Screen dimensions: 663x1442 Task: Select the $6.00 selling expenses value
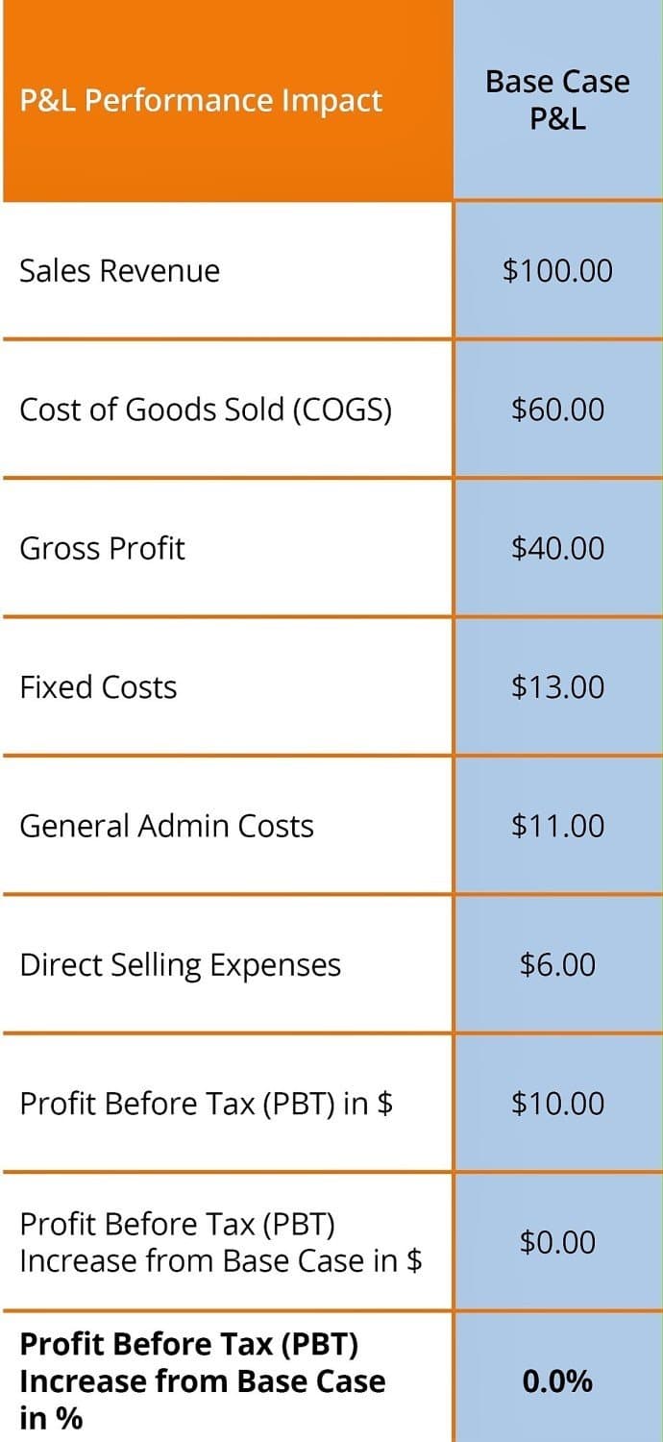coord(557,964)
